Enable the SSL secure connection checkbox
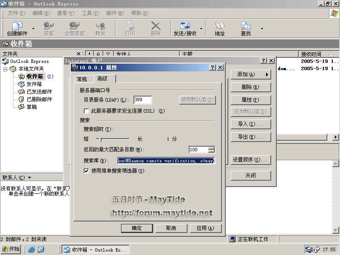 (87, 111)
